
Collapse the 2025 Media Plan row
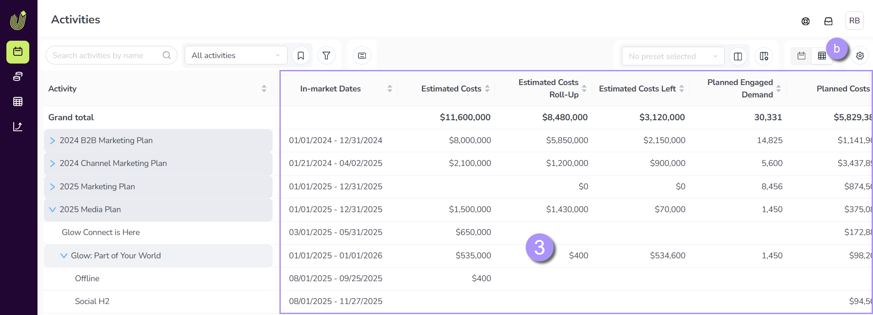53,209
